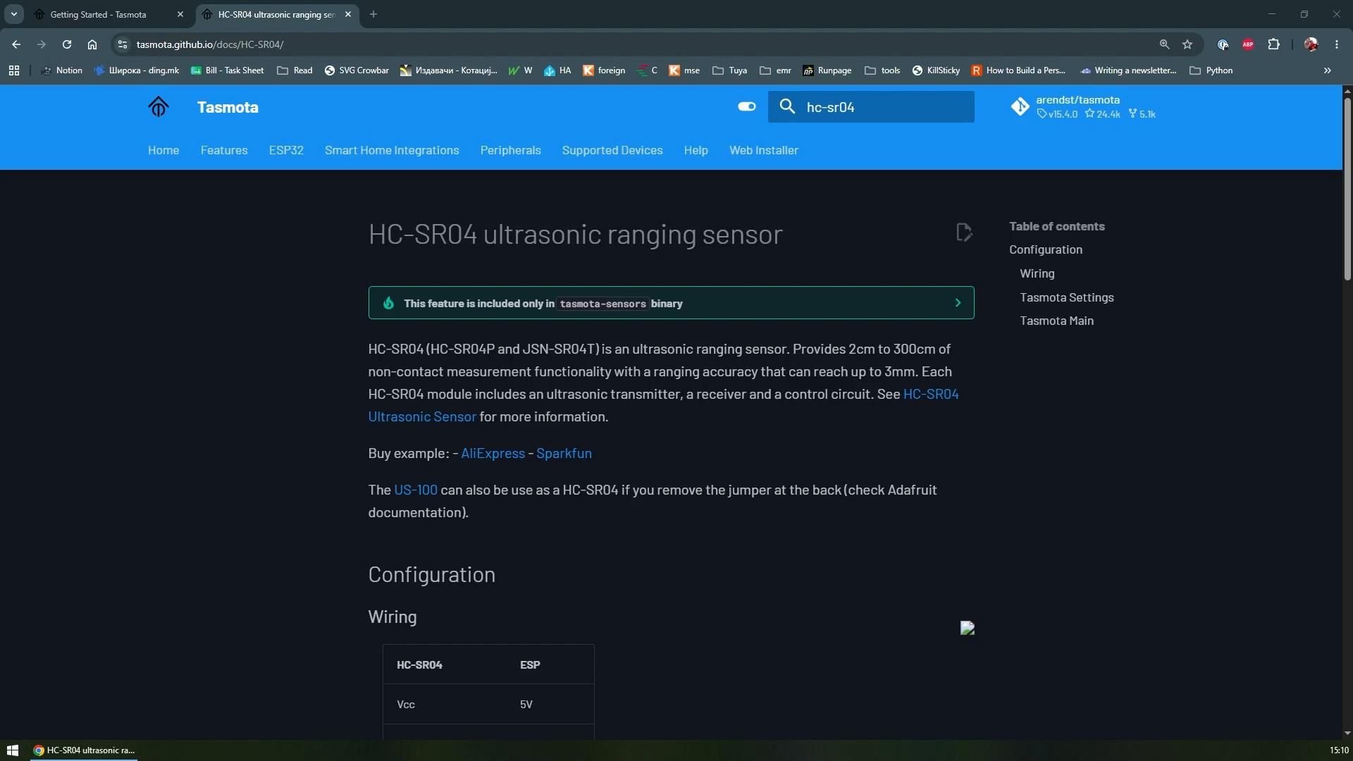
Task: Click the edit this page icon
Action: pyautogui.click(x=964, y=233)
